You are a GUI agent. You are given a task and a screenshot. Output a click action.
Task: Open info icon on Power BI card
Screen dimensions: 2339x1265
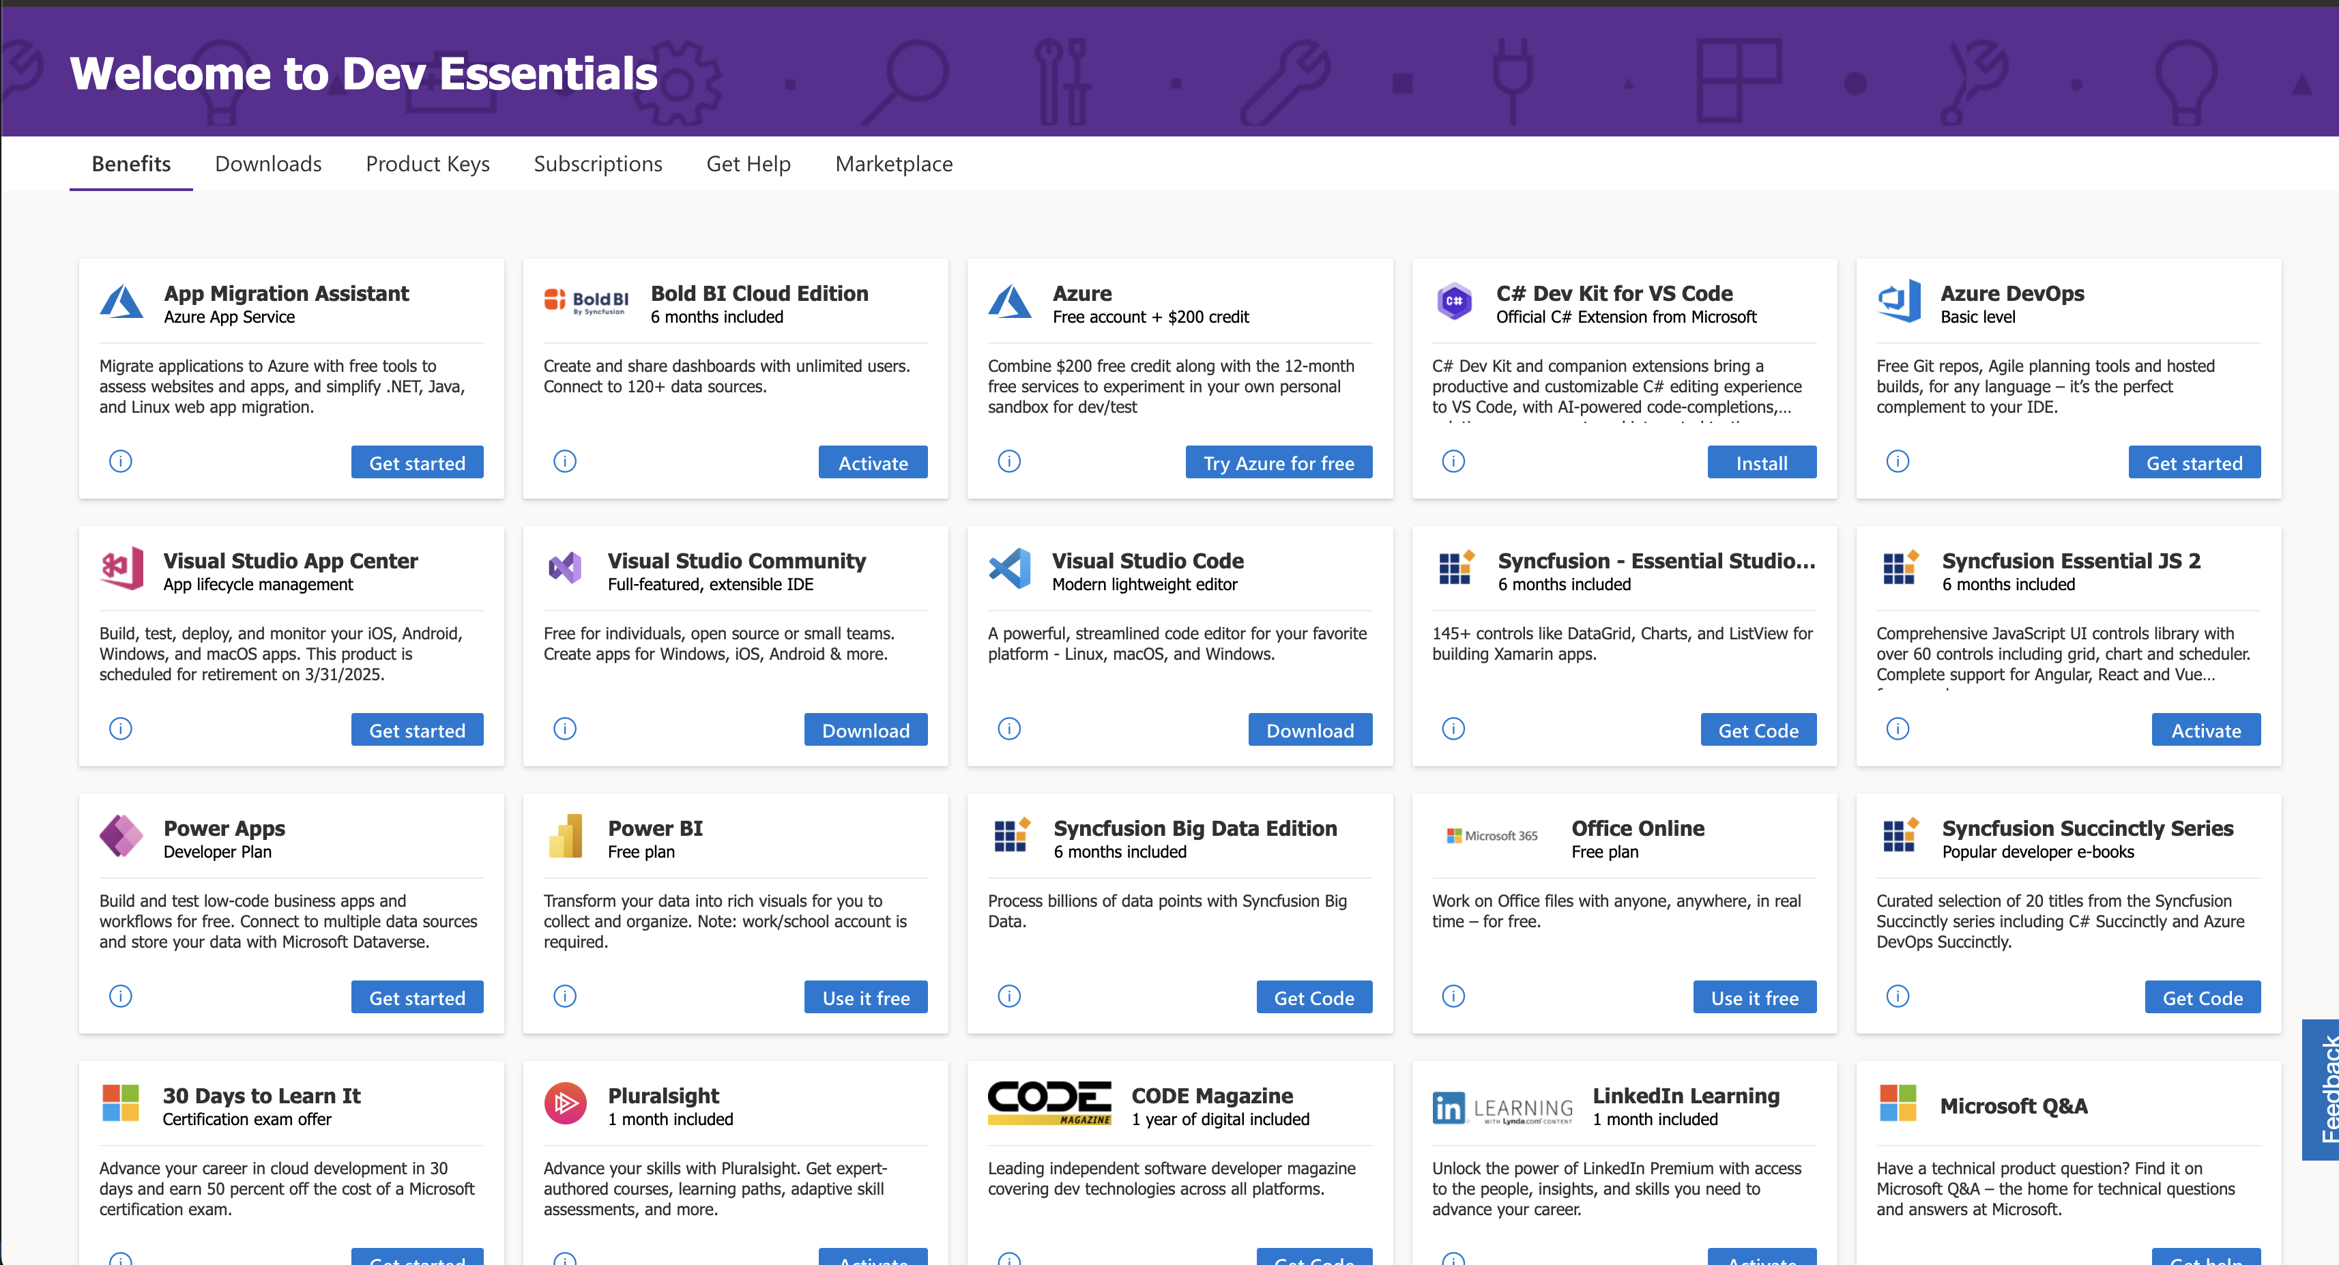point(565,997)
